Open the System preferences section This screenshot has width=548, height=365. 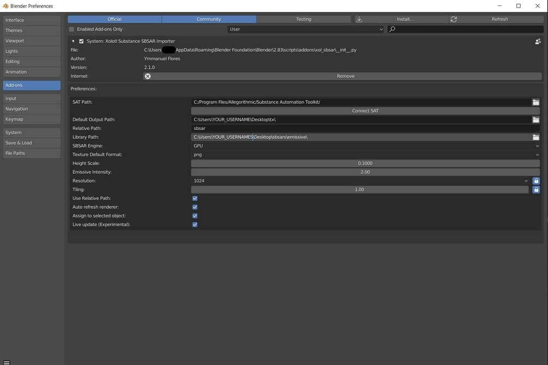[32, 132]
